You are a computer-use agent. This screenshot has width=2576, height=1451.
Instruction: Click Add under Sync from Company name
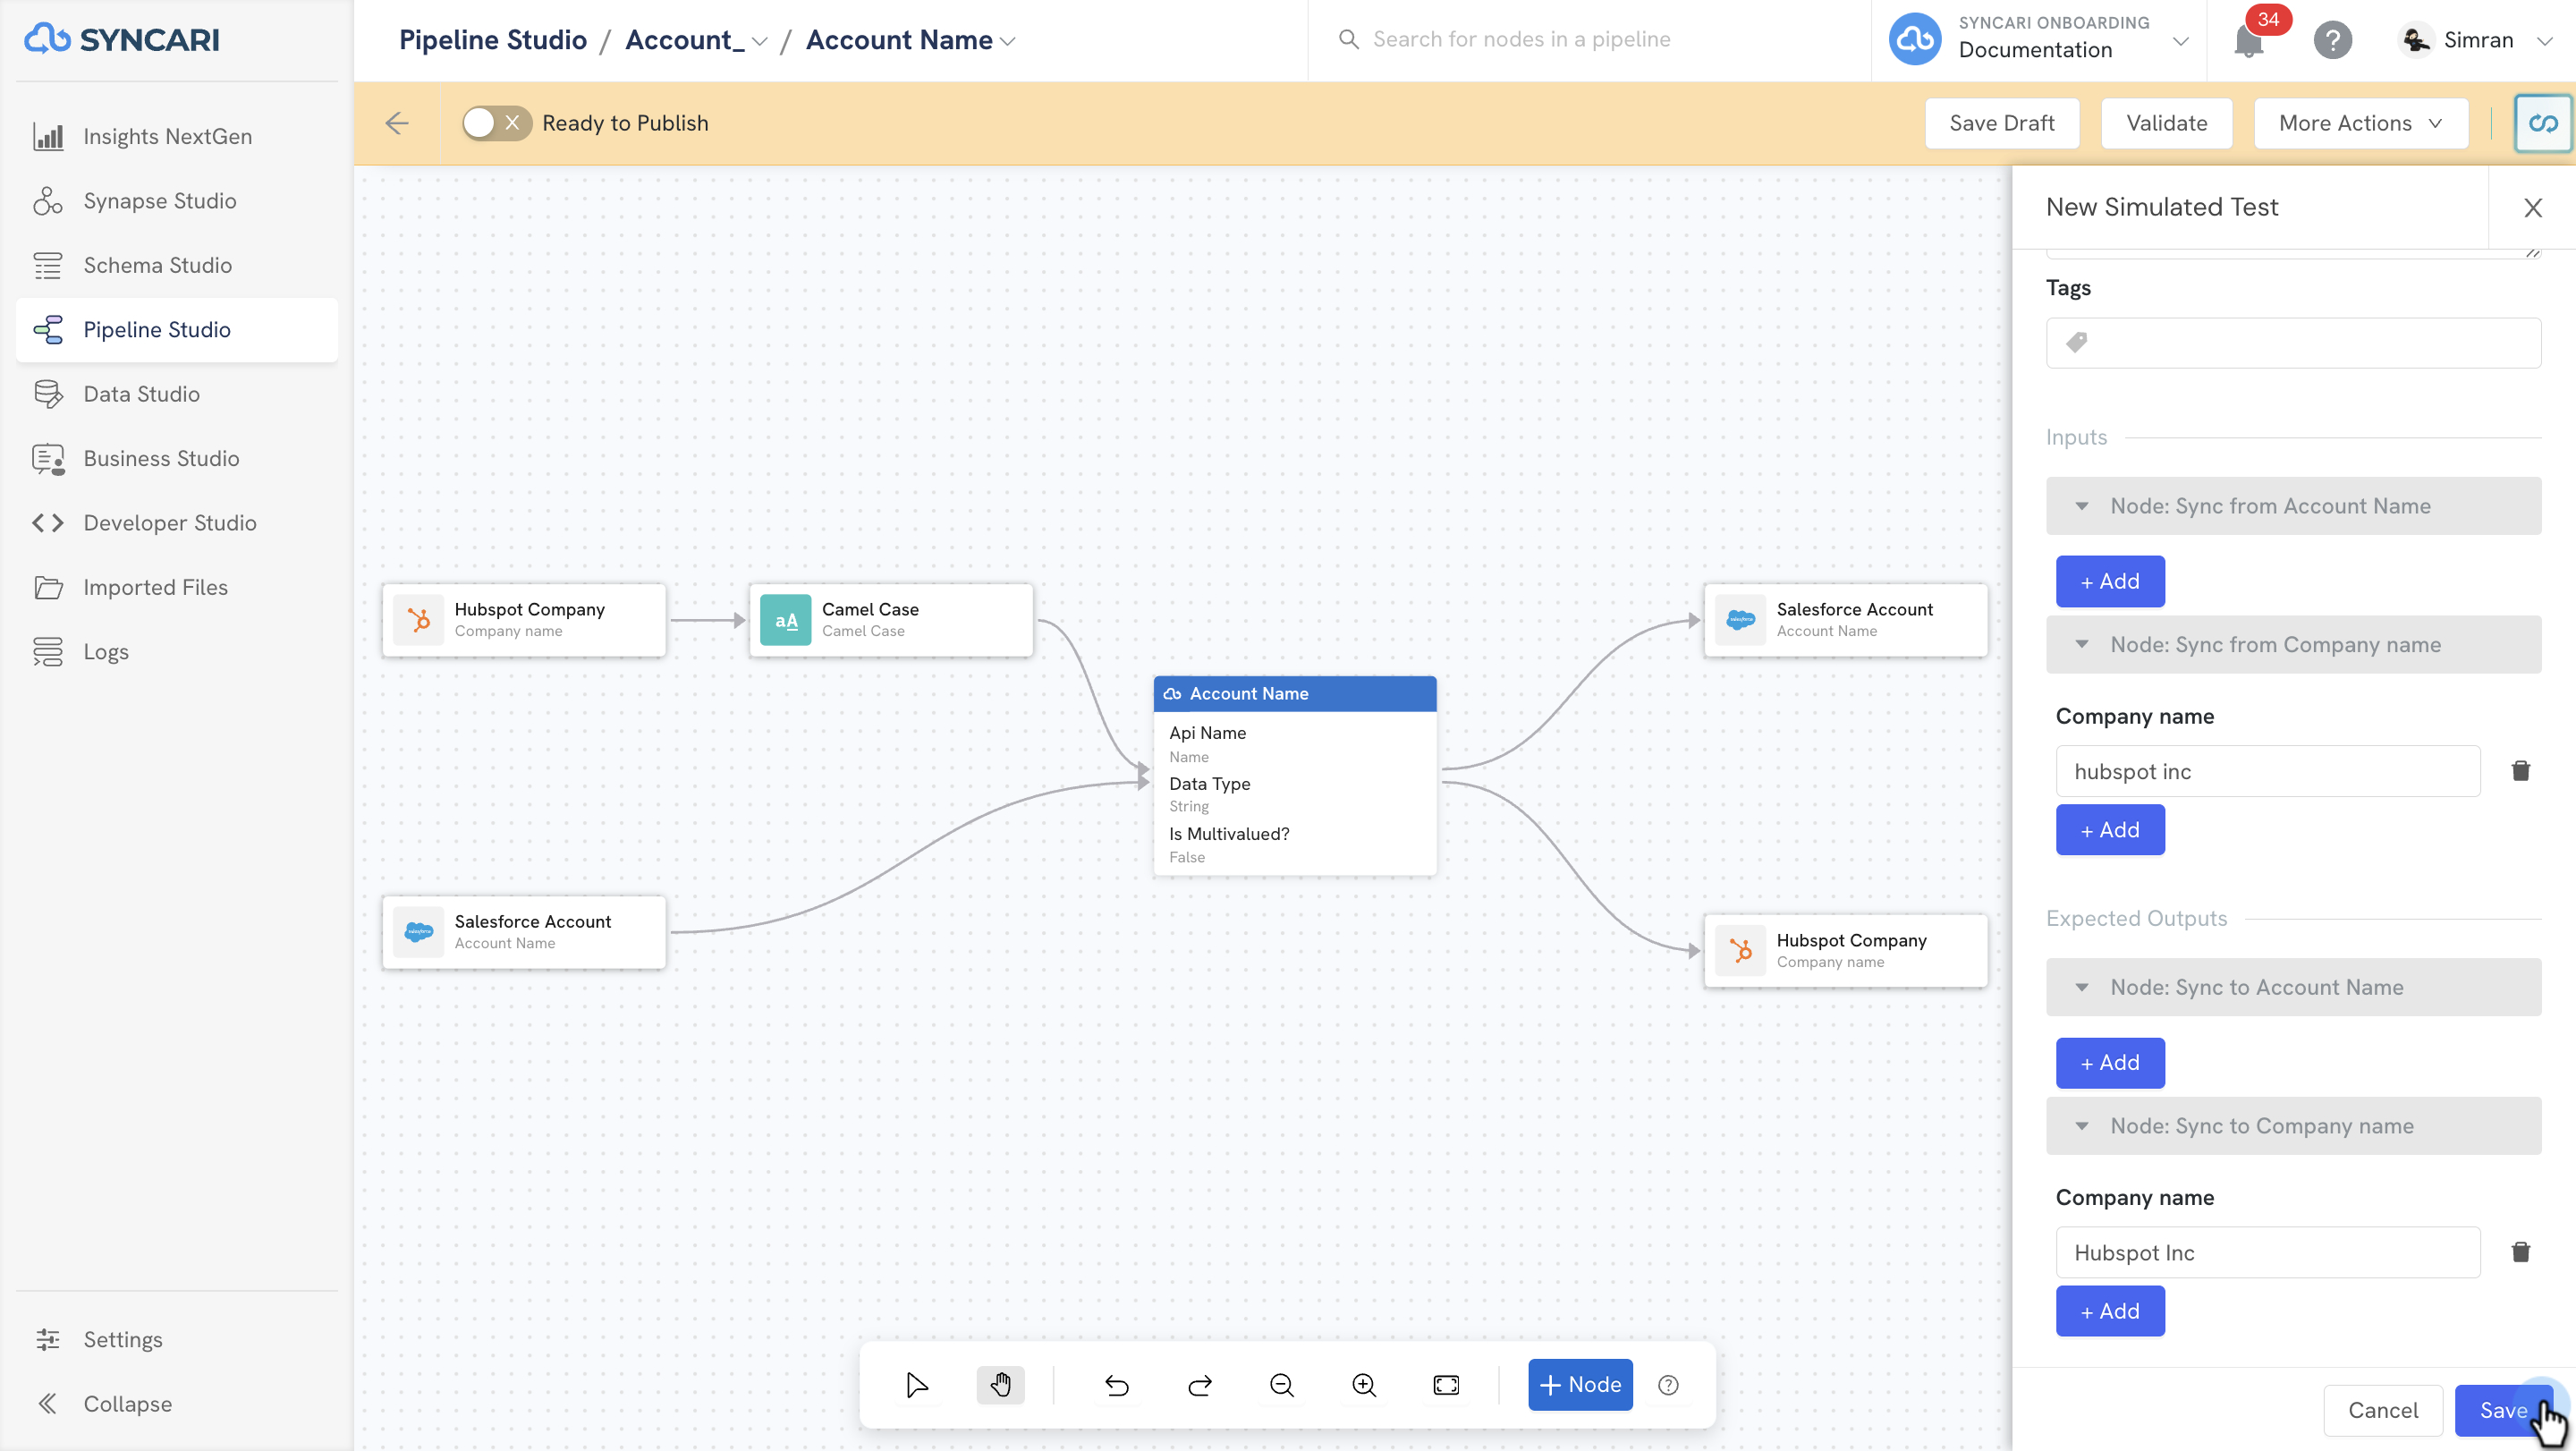(2110, 830)
